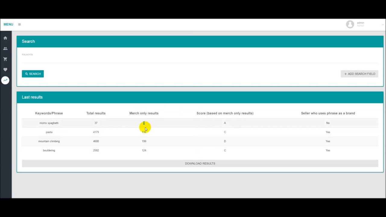Click score A for moms spaghetti
The height and width of the screenshot is (217, 386).
pos(225,123)
